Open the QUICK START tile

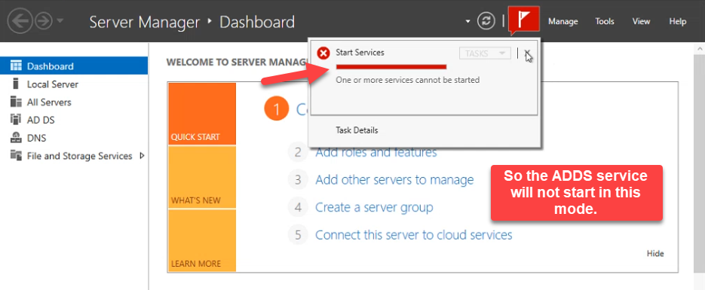coord(202,114)
